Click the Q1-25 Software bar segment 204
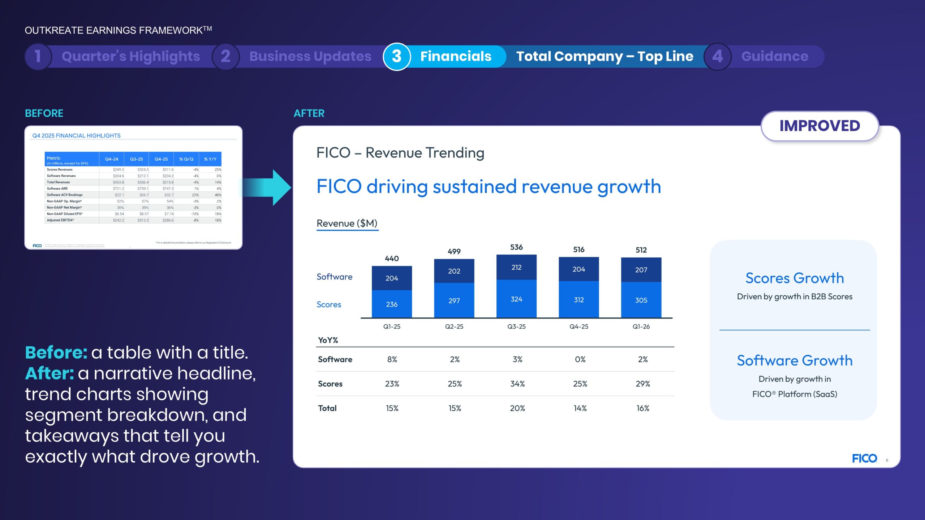This screenshot has height=520, width=925. coord(392,278)
